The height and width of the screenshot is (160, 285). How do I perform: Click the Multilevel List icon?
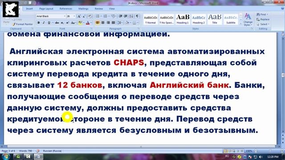click(114, 16)
